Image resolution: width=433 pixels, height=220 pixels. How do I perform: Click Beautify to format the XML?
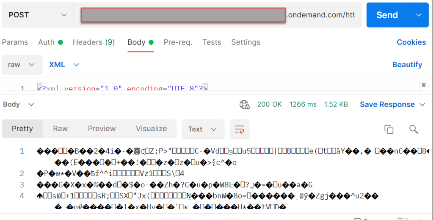click(407, 65)
